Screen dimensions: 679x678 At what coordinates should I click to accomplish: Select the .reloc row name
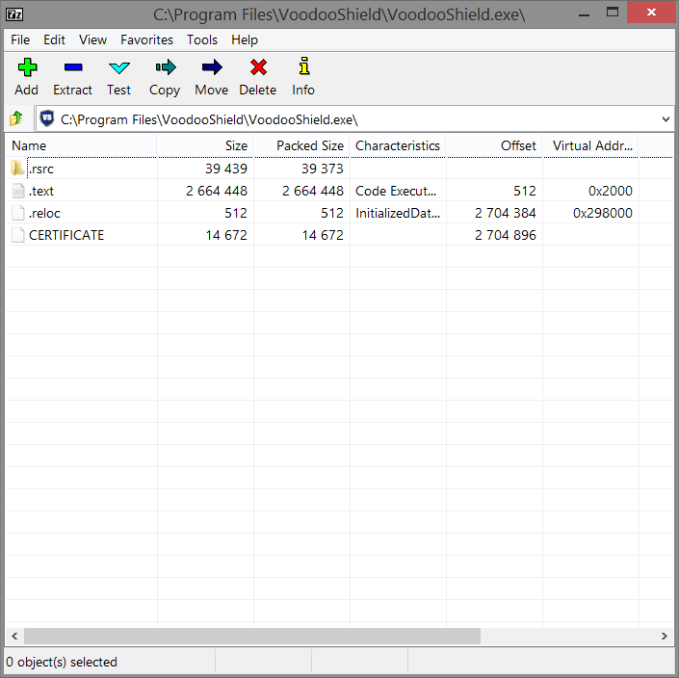[44, 213]
